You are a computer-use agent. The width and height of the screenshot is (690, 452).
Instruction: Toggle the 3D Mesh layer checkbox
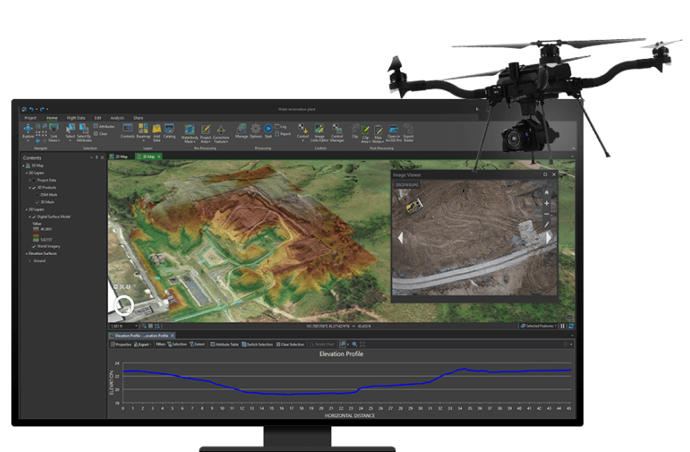[35, 202]
